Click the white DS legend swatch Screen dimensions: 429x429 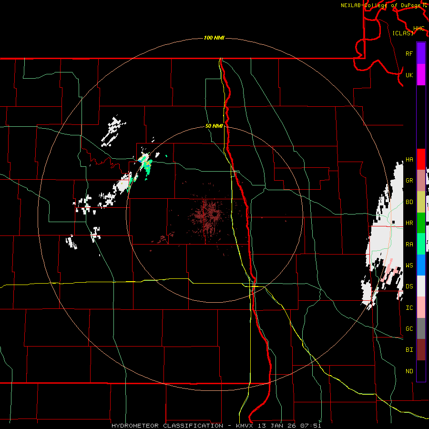pos(421,286)
